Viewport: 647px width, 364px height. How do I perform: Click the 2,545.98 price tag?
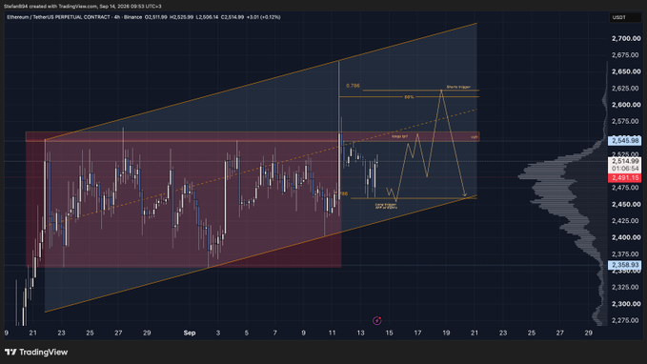625,141
